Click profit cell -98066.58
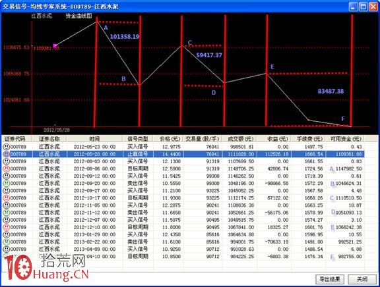The image size is (380, 287). click(x=276, y=183)
